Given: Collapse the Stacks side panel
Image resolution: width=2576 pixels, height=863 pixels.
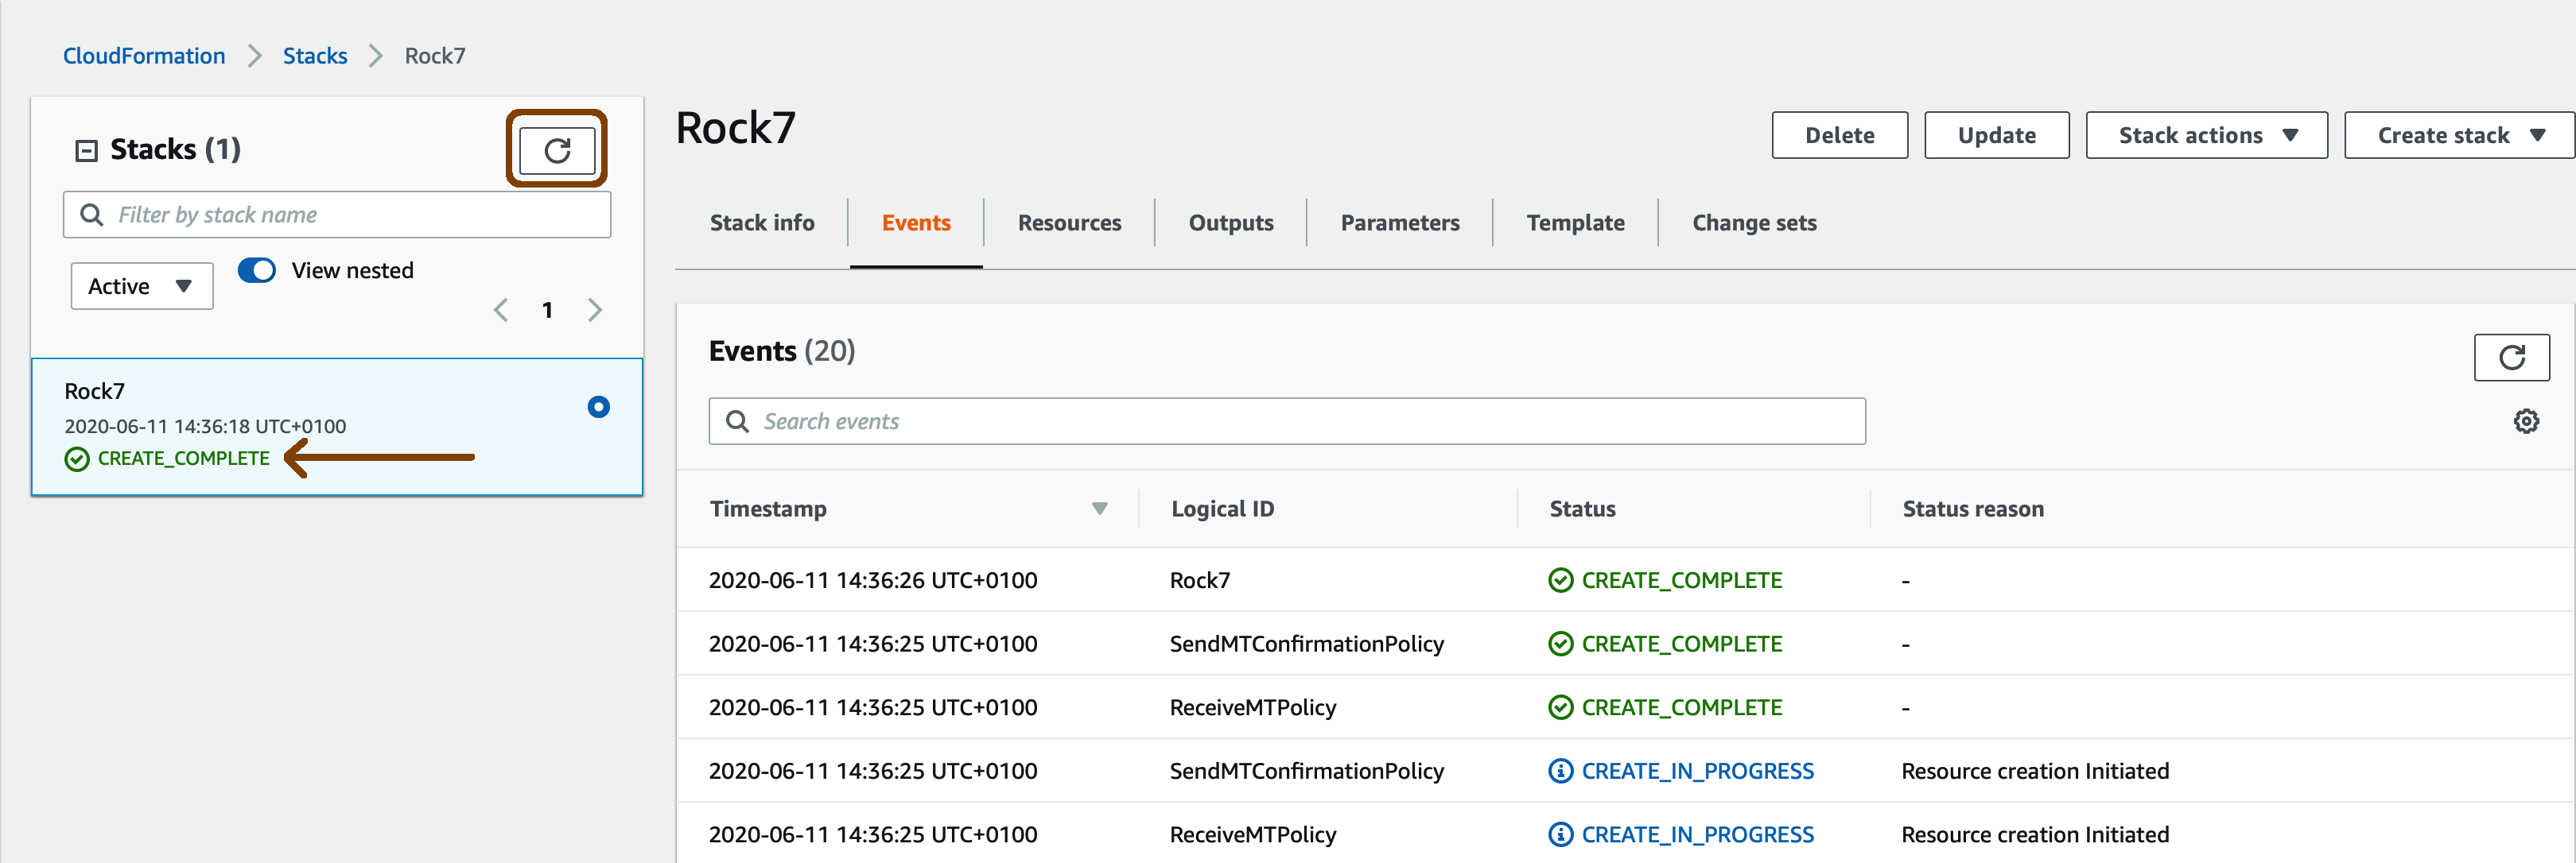Looking at the screenshot, I should click(87, 151).
